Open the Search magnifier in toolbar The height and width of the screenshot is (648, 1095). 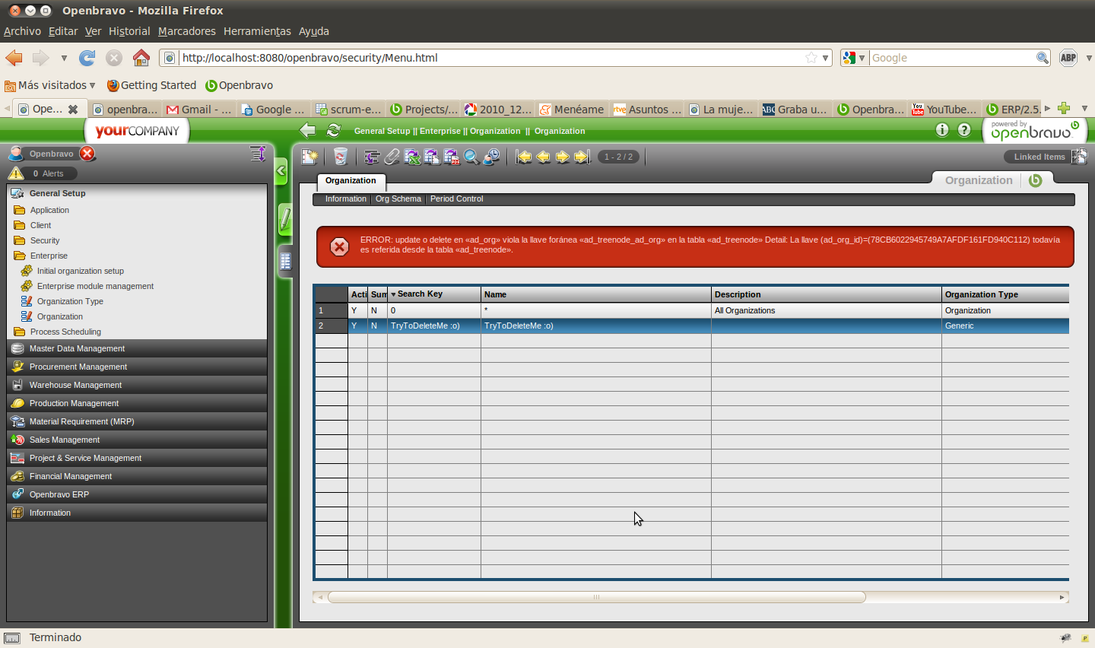point(471,157)
